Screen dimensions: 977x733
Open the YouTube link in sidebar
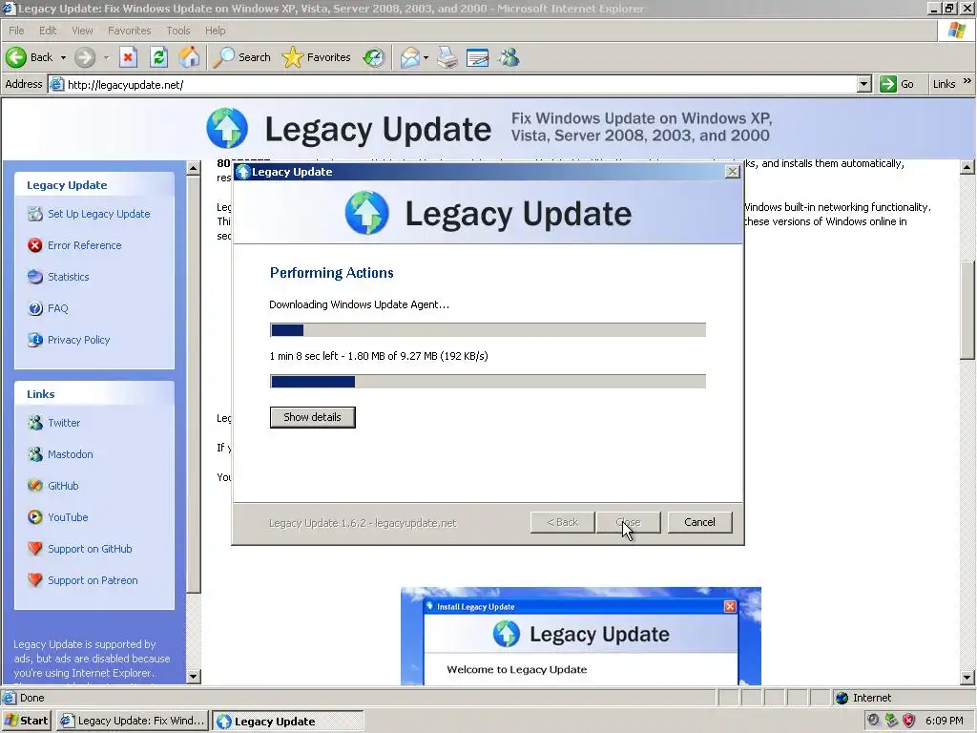(68, 517)
